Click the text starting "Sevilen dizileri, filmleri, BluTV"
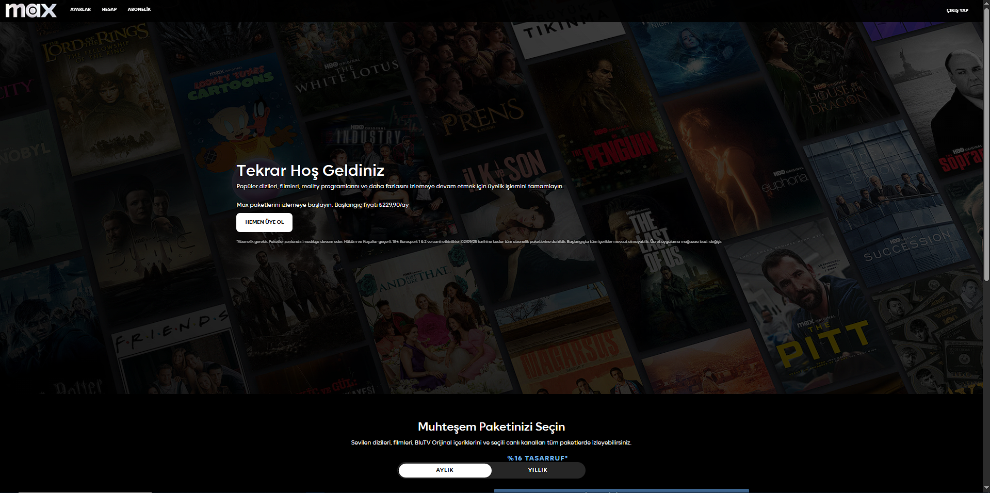The height and width of the screenshot is (493, 990). pyautogui.click(x=491, y=442)
